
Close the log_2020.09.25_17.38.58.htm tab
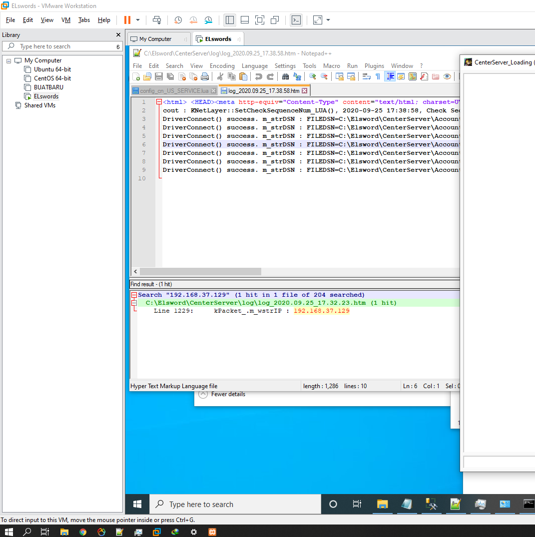click(305, 91)
